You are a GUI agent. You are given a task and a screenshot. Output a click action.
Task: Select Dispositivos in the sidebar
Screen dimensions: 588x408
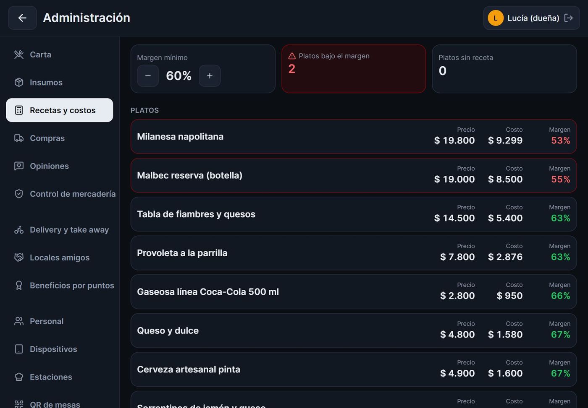[60, 349]
